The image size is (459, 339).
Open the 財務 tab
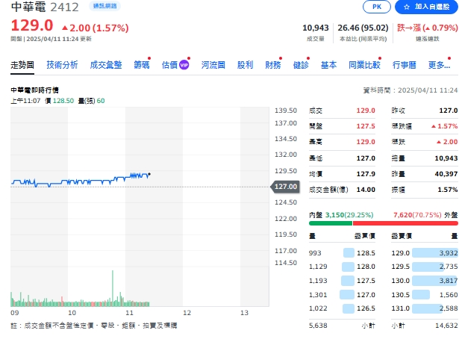pos(273,65)
